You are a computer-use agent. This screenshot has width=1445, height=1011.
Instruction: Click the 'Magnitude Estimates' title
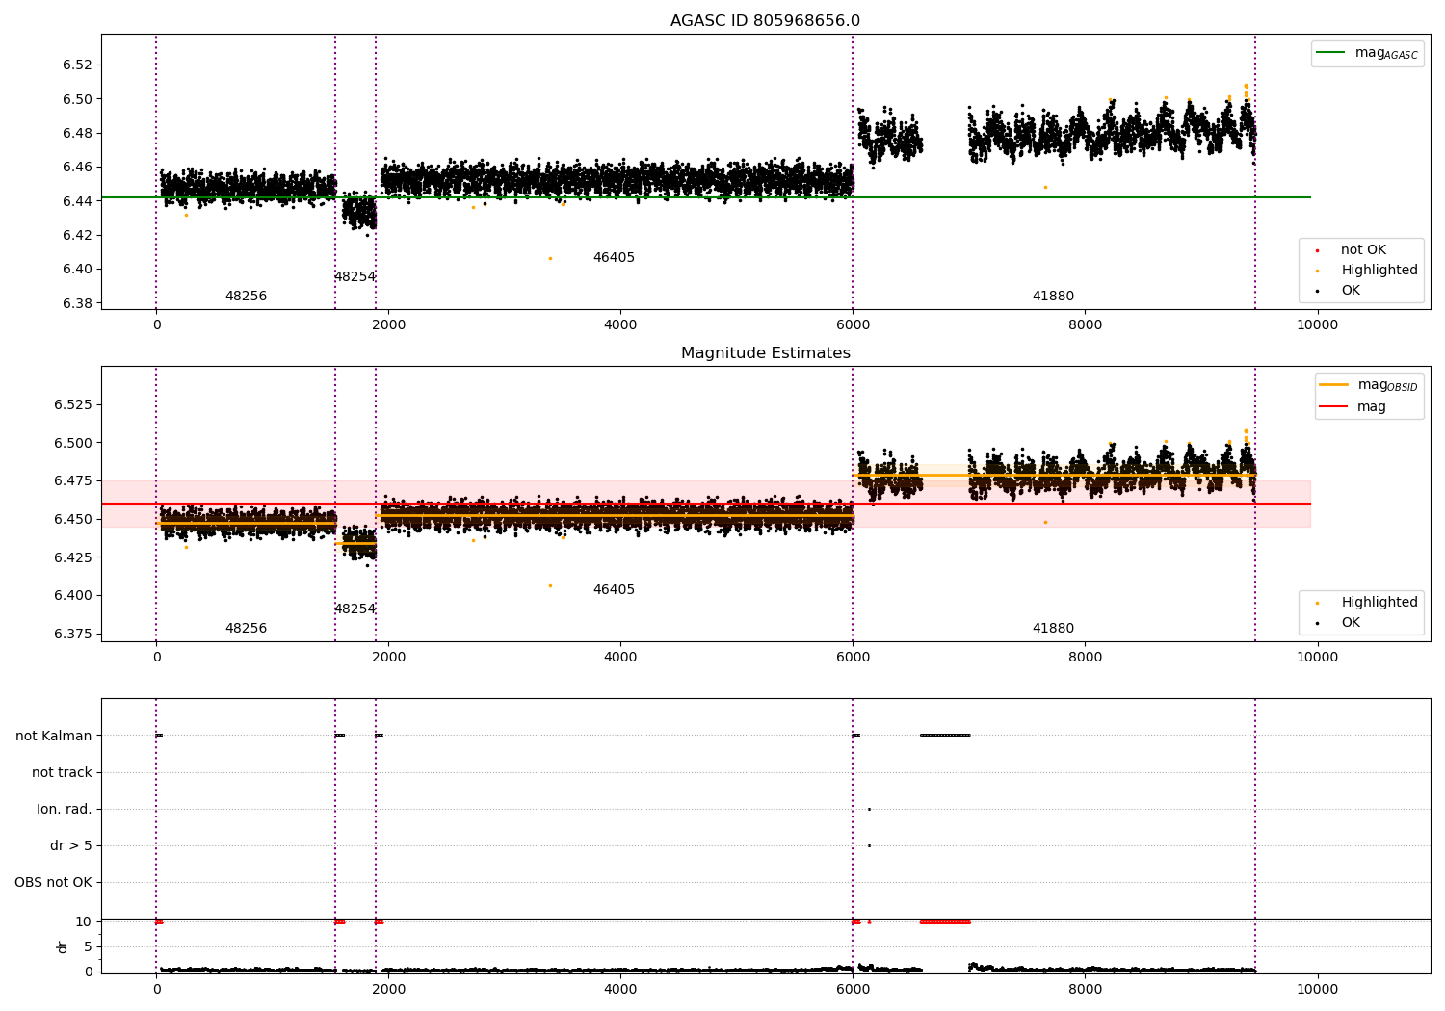click(x=766, y=353)
